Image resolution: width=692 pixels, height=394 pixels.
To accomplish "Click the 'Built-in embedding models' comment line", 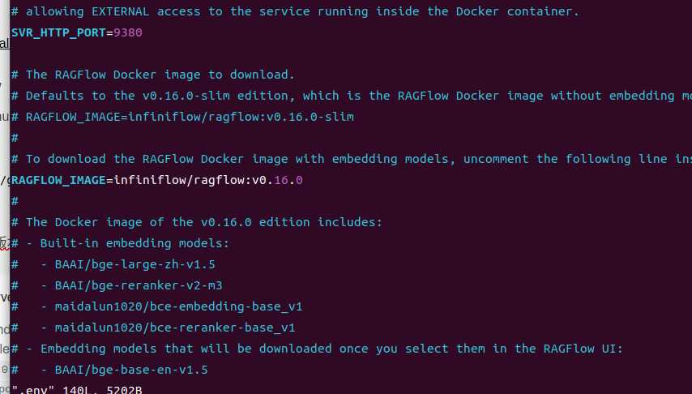I will [135, 243].
